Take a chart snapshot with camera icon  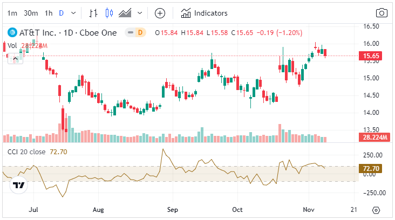point(382,13)
